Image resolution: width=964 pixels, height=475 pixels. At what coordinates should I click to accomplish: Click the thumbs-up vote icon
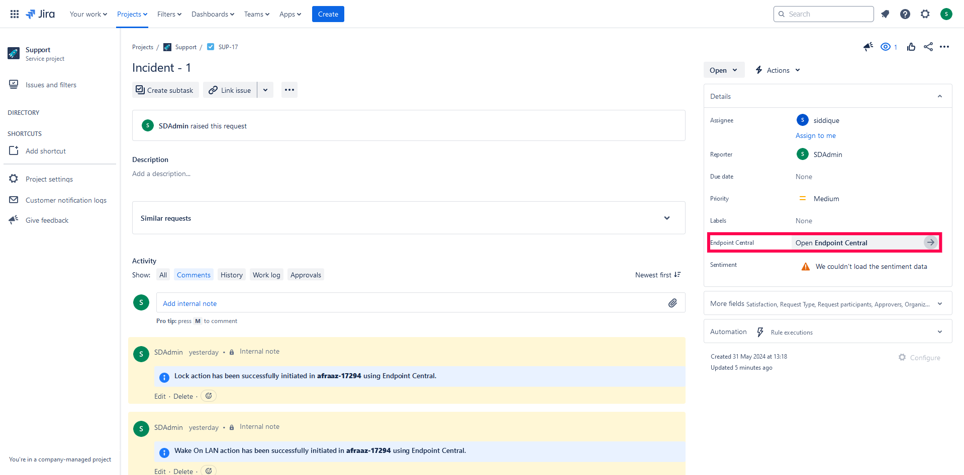pyautogui.click(x=911, y=47)
